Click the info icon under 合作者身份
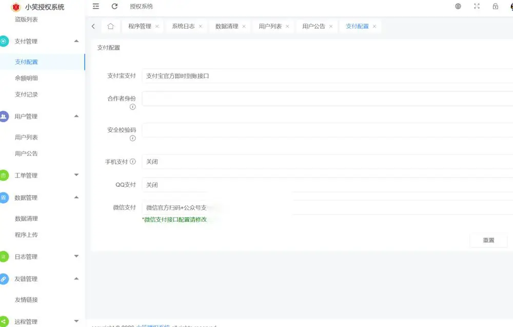This screenshot has height=327, width=513. click(x=132, y=107)
